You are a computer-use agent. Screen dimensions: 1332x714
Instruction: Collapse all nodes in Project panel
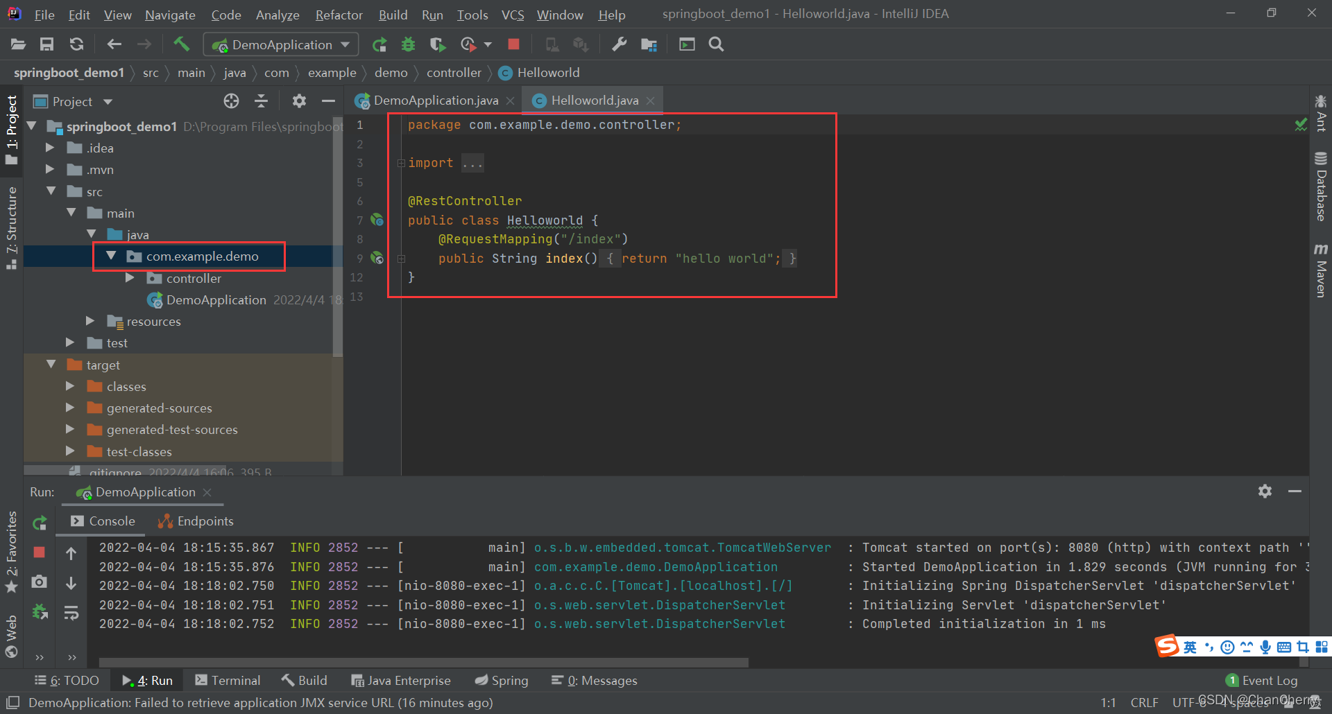point(261,101)
